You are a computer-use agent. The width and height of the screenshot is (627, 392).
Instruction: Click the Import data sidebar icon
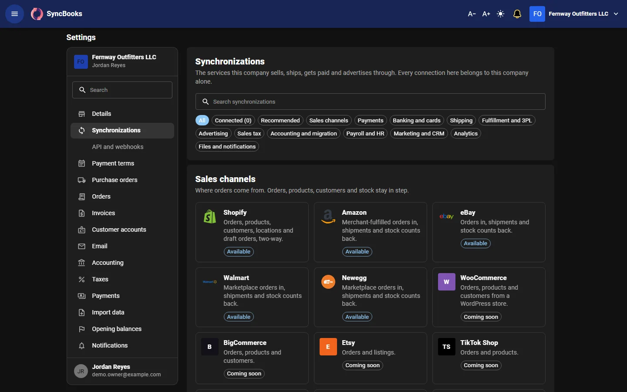click(81, 312)
